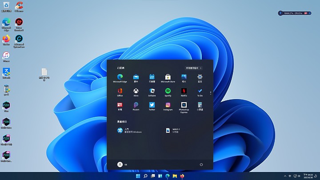Launch Office from the Start menu
The height and width of the screenshot is (180, 320).
[x=120, y=92]
